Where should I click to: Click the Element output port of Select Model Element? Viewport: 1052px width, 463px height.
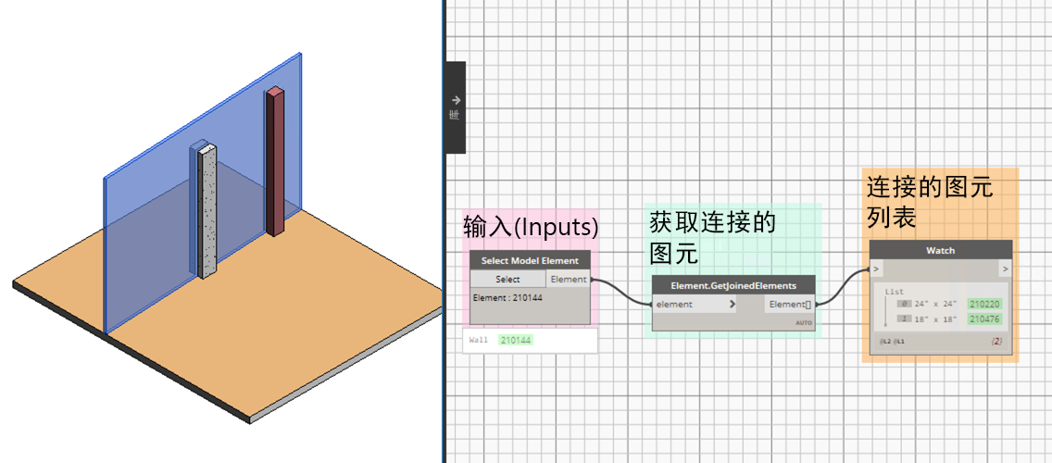point(569,279)
